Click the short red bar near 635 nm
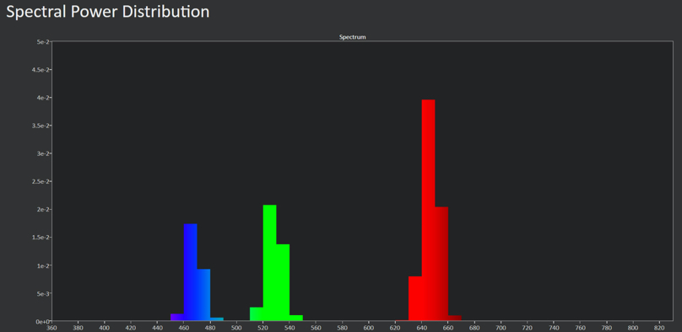 point(415,298)
